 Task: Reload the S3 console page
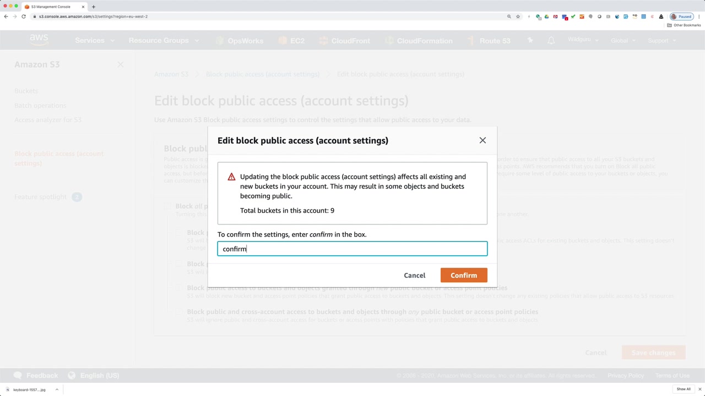[24, 16]
